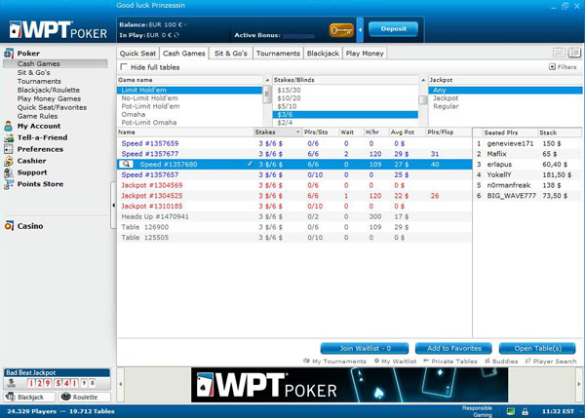Click the Preferences icon
Viewport: 585px width, 418px height.
pyautogui.click(x=8, y=149)
